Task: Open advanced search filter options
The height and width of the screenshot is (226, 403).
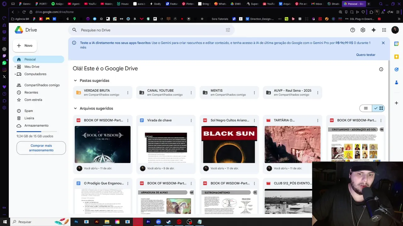Action: [x=228, y=30]
